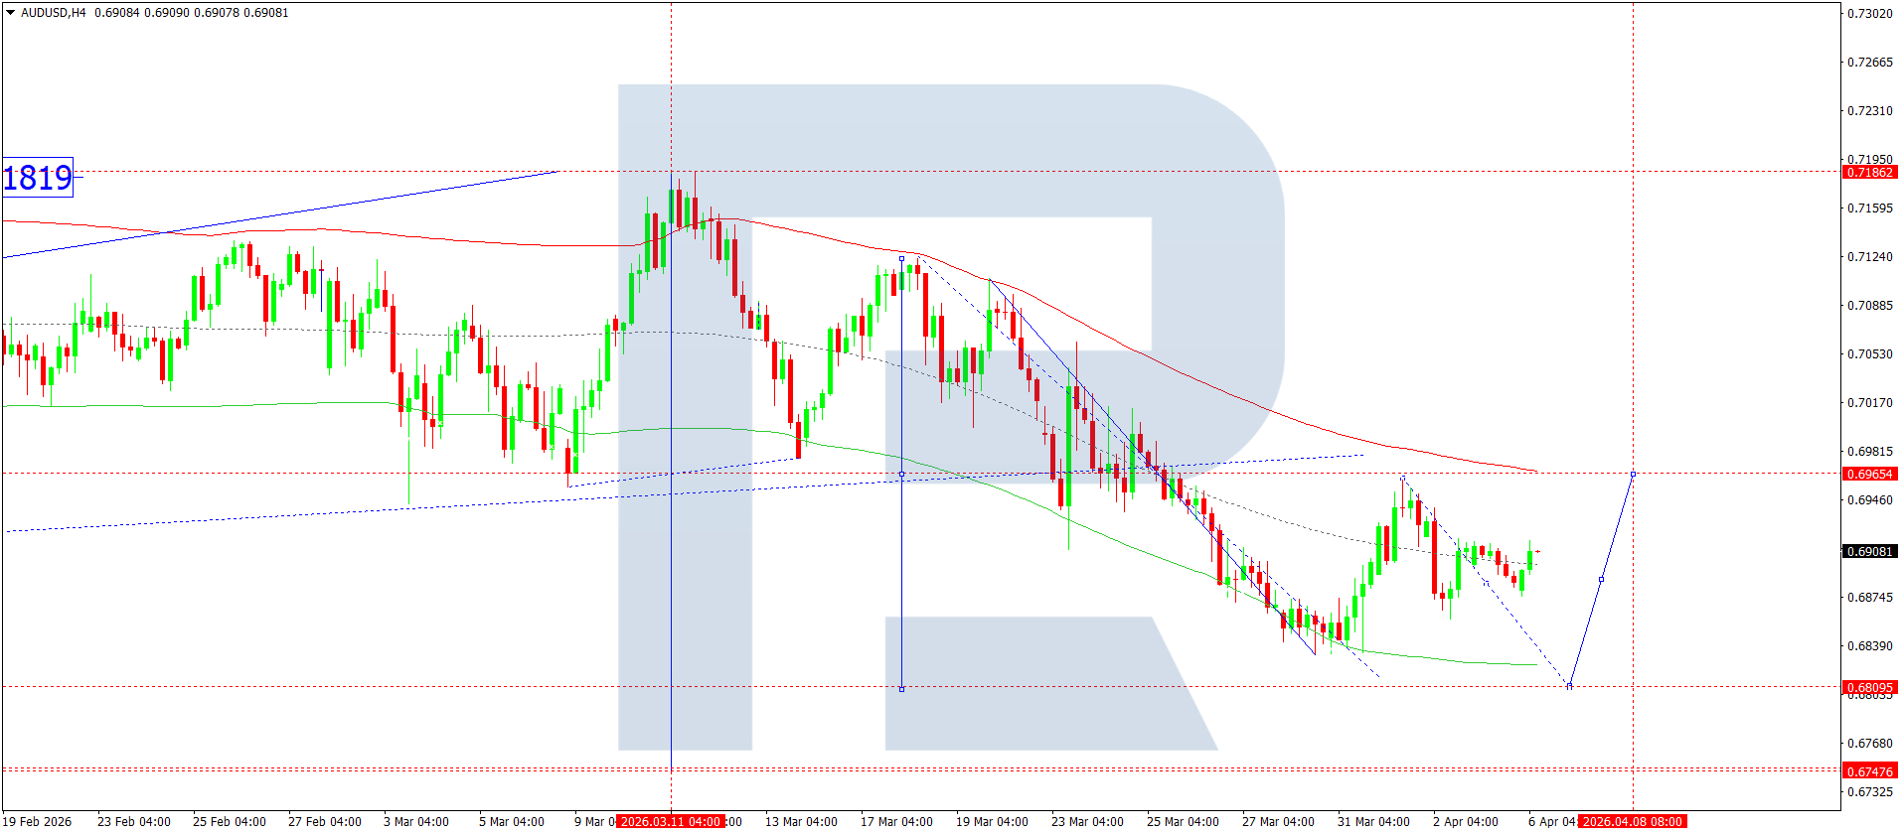Click the AUDUSD,H4 symbol title
Viewport: 1904px width, 834px height.
(54, 13)
